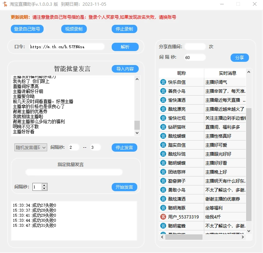Select the message 给我4斤
The height and width of the screenshot is (253, 263).
tap(213, 217)
